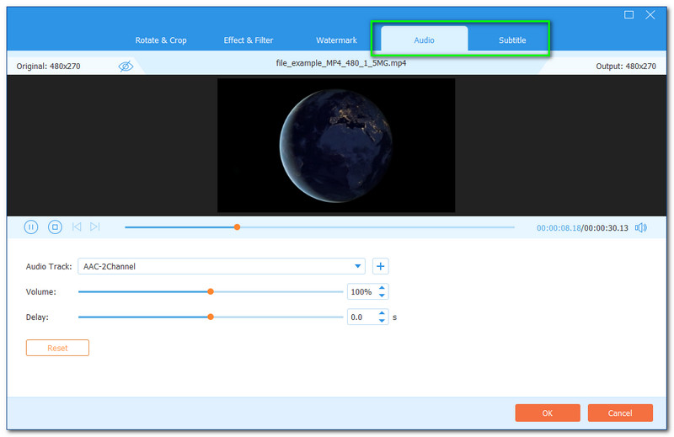
Task: Toggle the original preview eye icon
Action: pyautogui.click(x=126, y=66)
